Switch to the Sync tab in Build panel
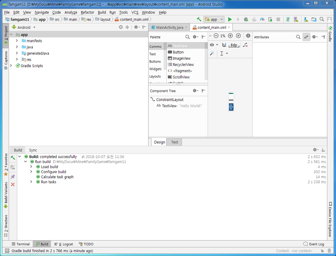Viewport: 336px width, 256px height. tap(33, 150)
